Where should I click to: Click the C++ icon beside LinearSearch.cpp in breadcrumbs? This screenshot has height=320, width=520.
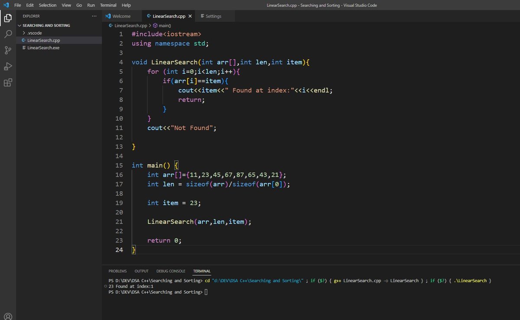[x=111, y=26]
